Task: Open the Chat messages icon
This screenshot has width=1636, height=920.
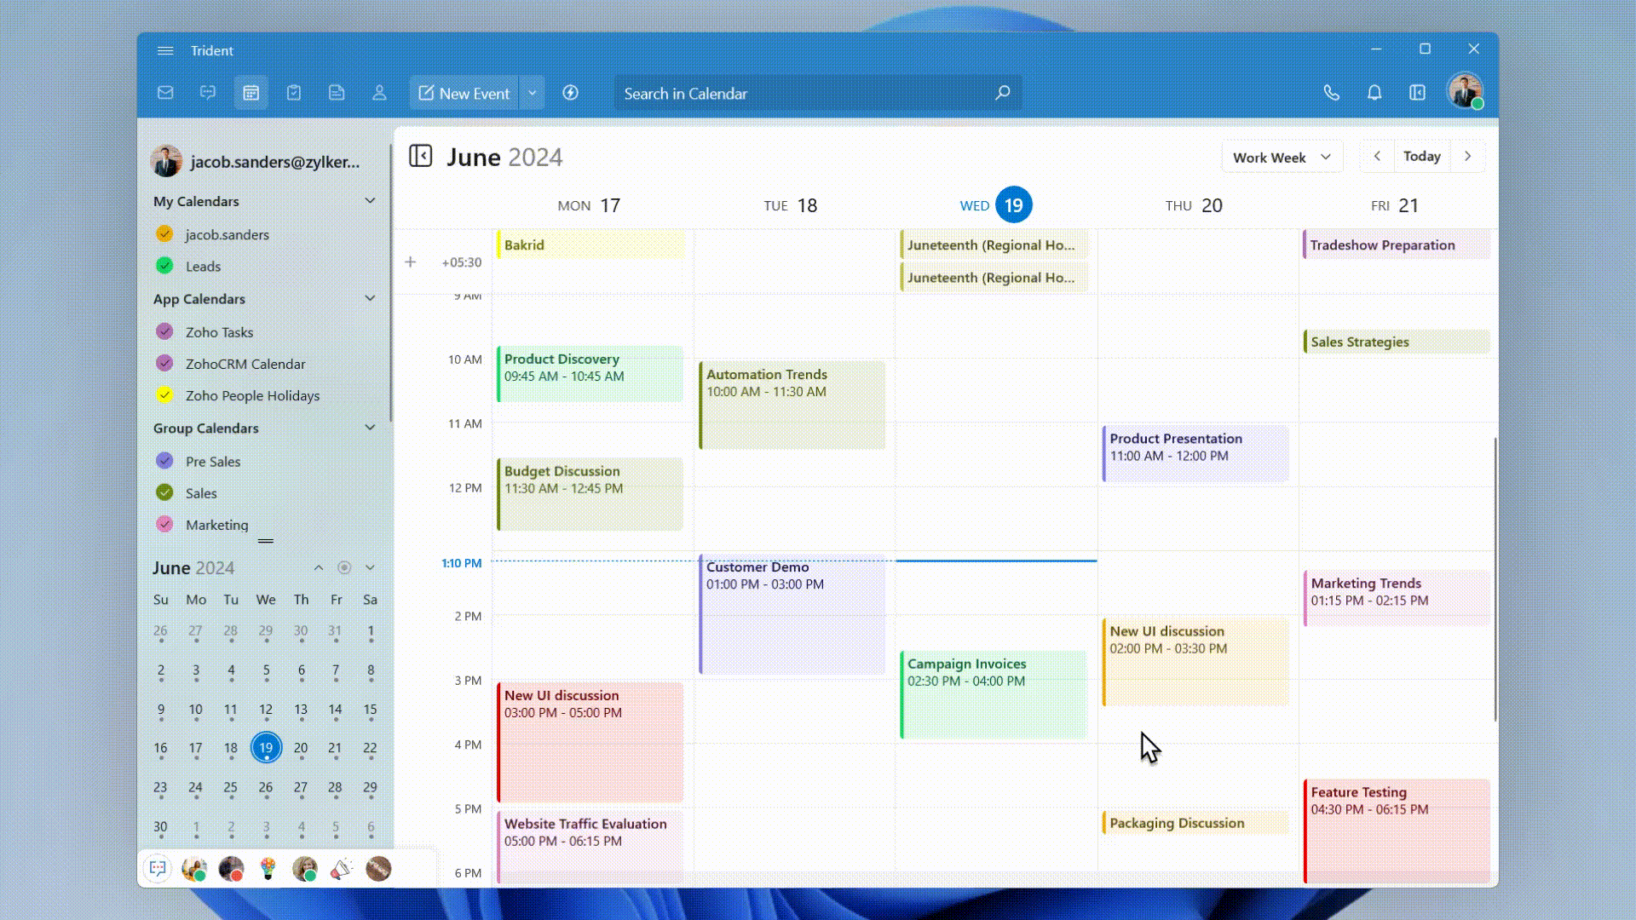Action: [x=208, y=93]
